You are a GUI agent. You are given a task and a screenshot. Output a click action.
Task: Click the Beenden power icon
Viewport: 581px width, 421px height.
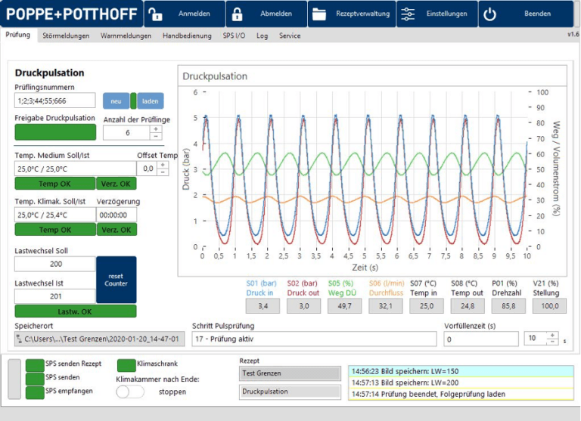[x=489, y=14]
